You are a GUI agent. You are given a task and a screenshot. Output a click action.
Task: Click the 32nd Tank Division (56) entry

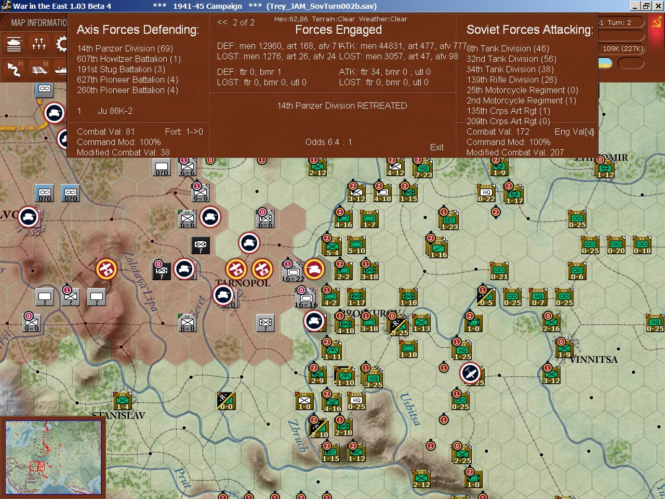[x=511, y=59]
